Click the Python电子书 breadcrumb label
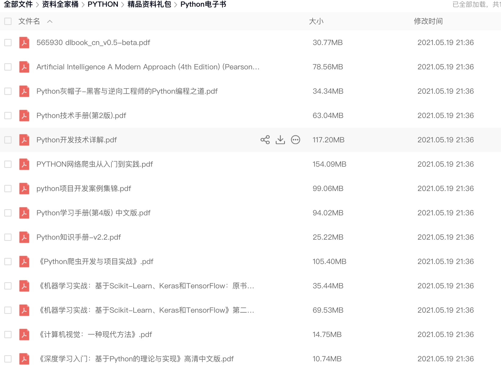This screenshot has height=368, width=501. 203,4
